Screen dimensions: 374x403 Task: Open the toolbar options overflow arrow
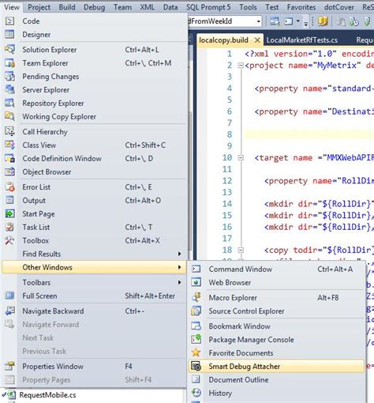[x=306, y=23]
